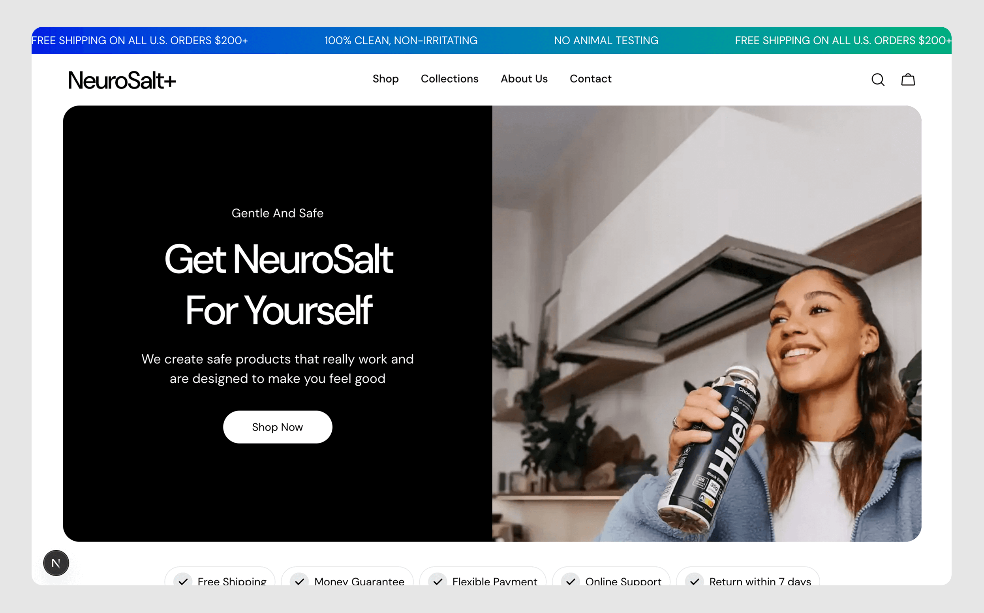
Task: Click the Shop Now button
Action: tap(278, 427)
